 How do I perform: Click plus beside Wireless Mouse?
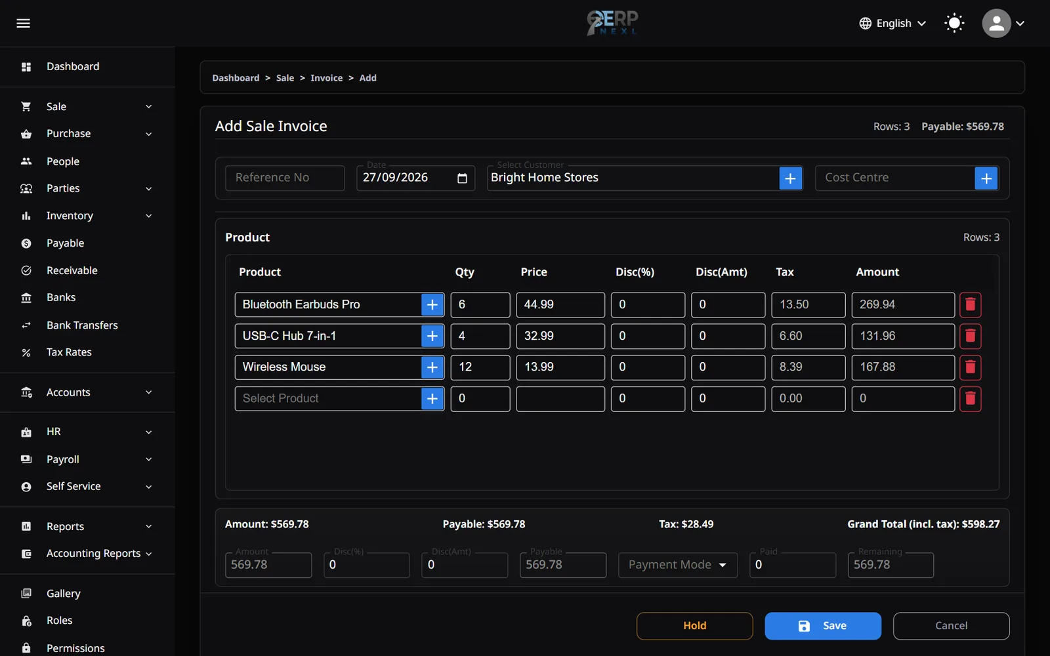coord(432,367)
